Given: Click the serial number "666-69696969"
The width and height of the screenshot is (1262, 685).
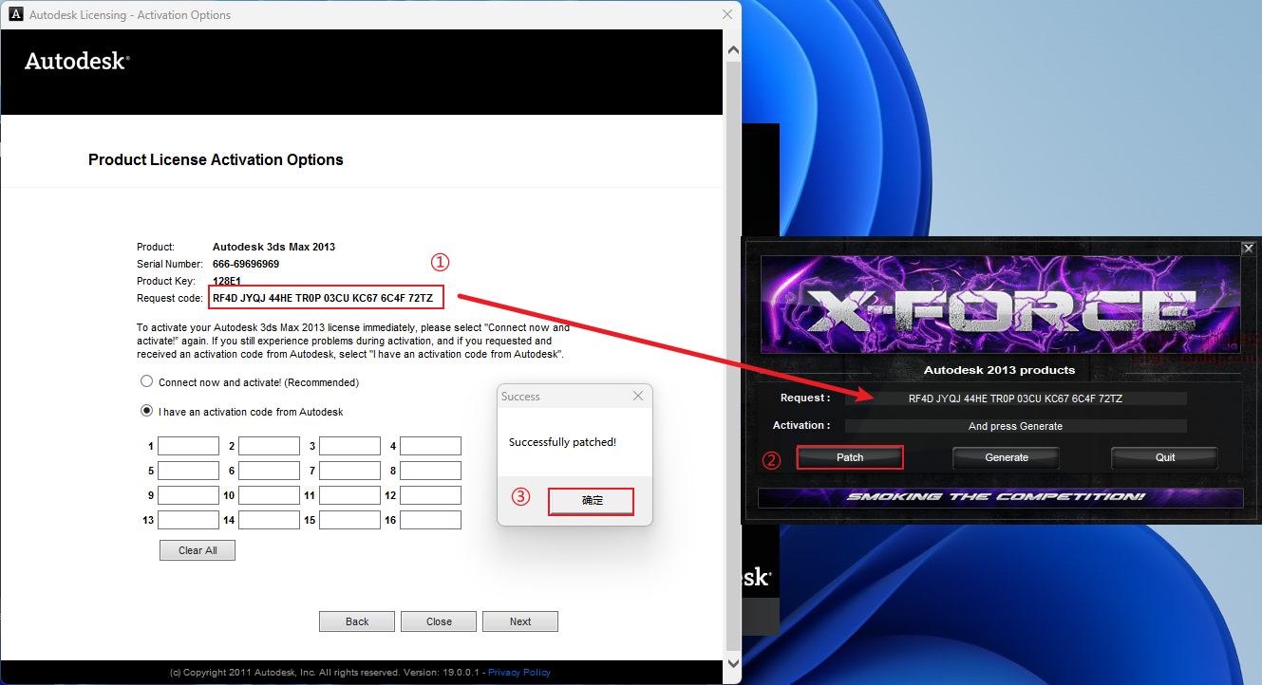Looking at the screenshot, I should [x=246, y=264].
